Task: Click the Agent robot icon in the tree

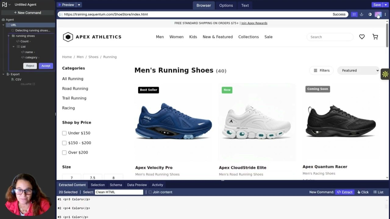Action: click(x=3, y=20)
